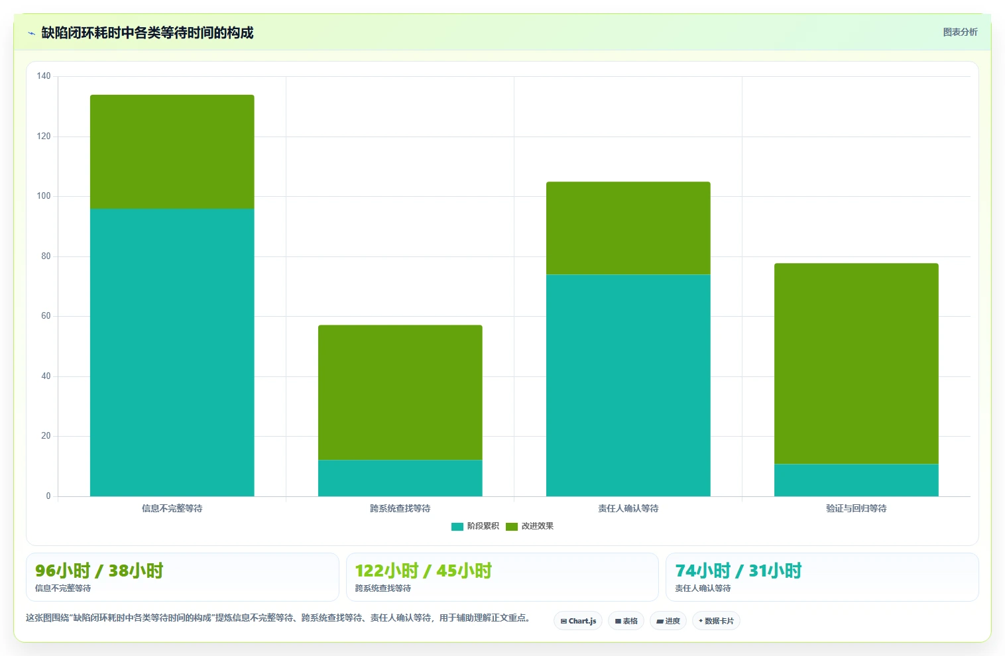Viewport: 1005px width, 656px height.
Task: Click the 责任人确认等待 x-axis label
Action: pyautogui.click(x=628, y=508)
